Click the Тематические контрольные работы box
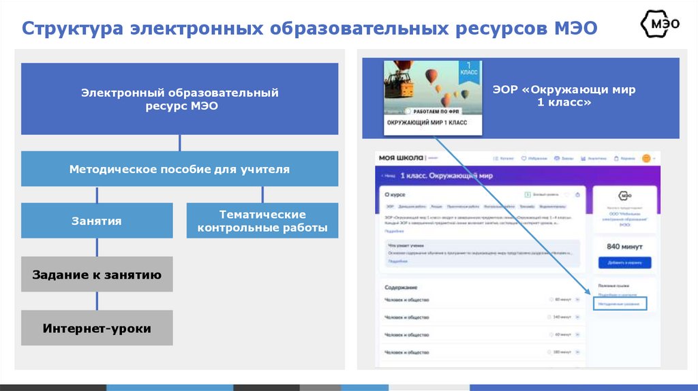This screenshot has width=698, height=391. 262,221
